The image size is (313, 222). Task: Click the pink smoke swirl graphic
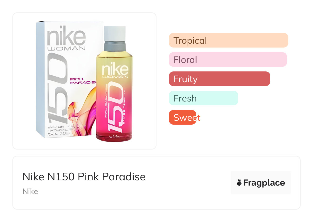click(80, 113)
